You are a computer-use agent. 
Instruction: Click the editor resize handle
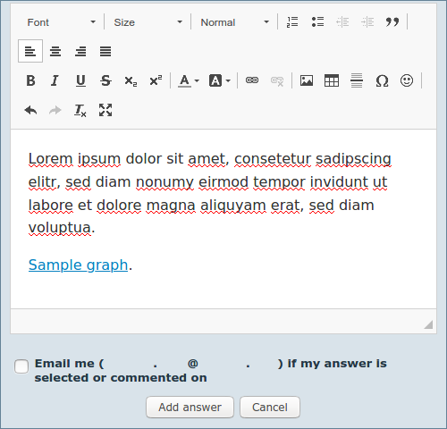428,324
